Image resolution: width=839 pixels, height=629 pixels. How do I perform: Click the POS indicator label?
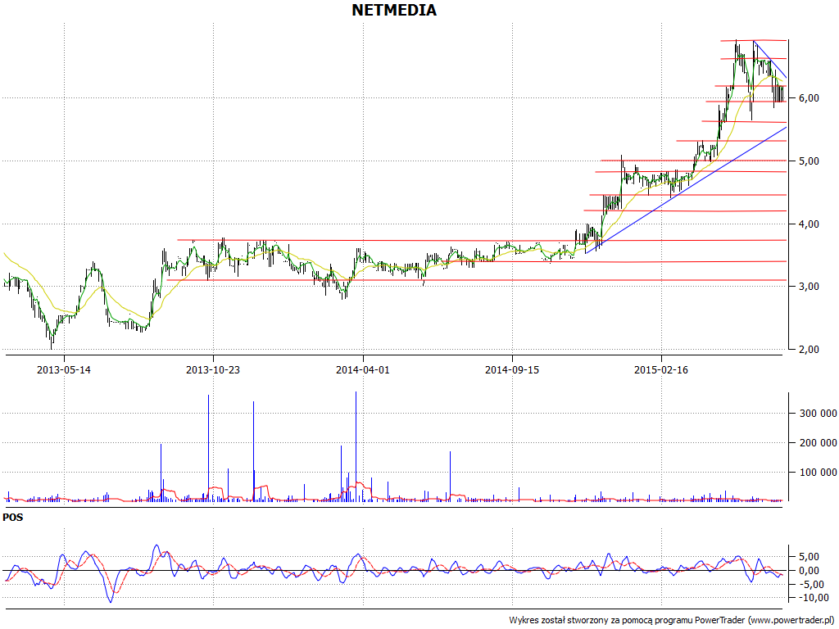pos(13,518)
